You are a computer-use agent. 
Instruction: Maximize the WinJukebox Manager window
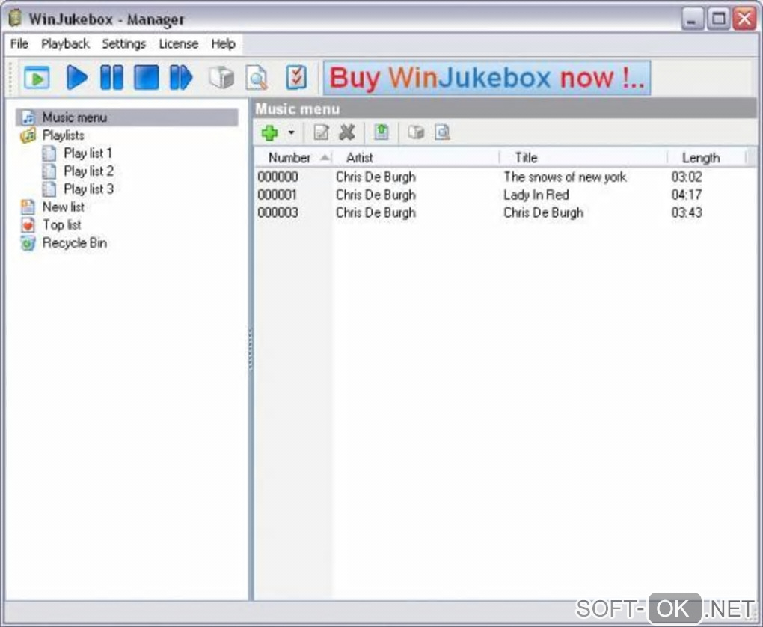click(x=718, y=19)
